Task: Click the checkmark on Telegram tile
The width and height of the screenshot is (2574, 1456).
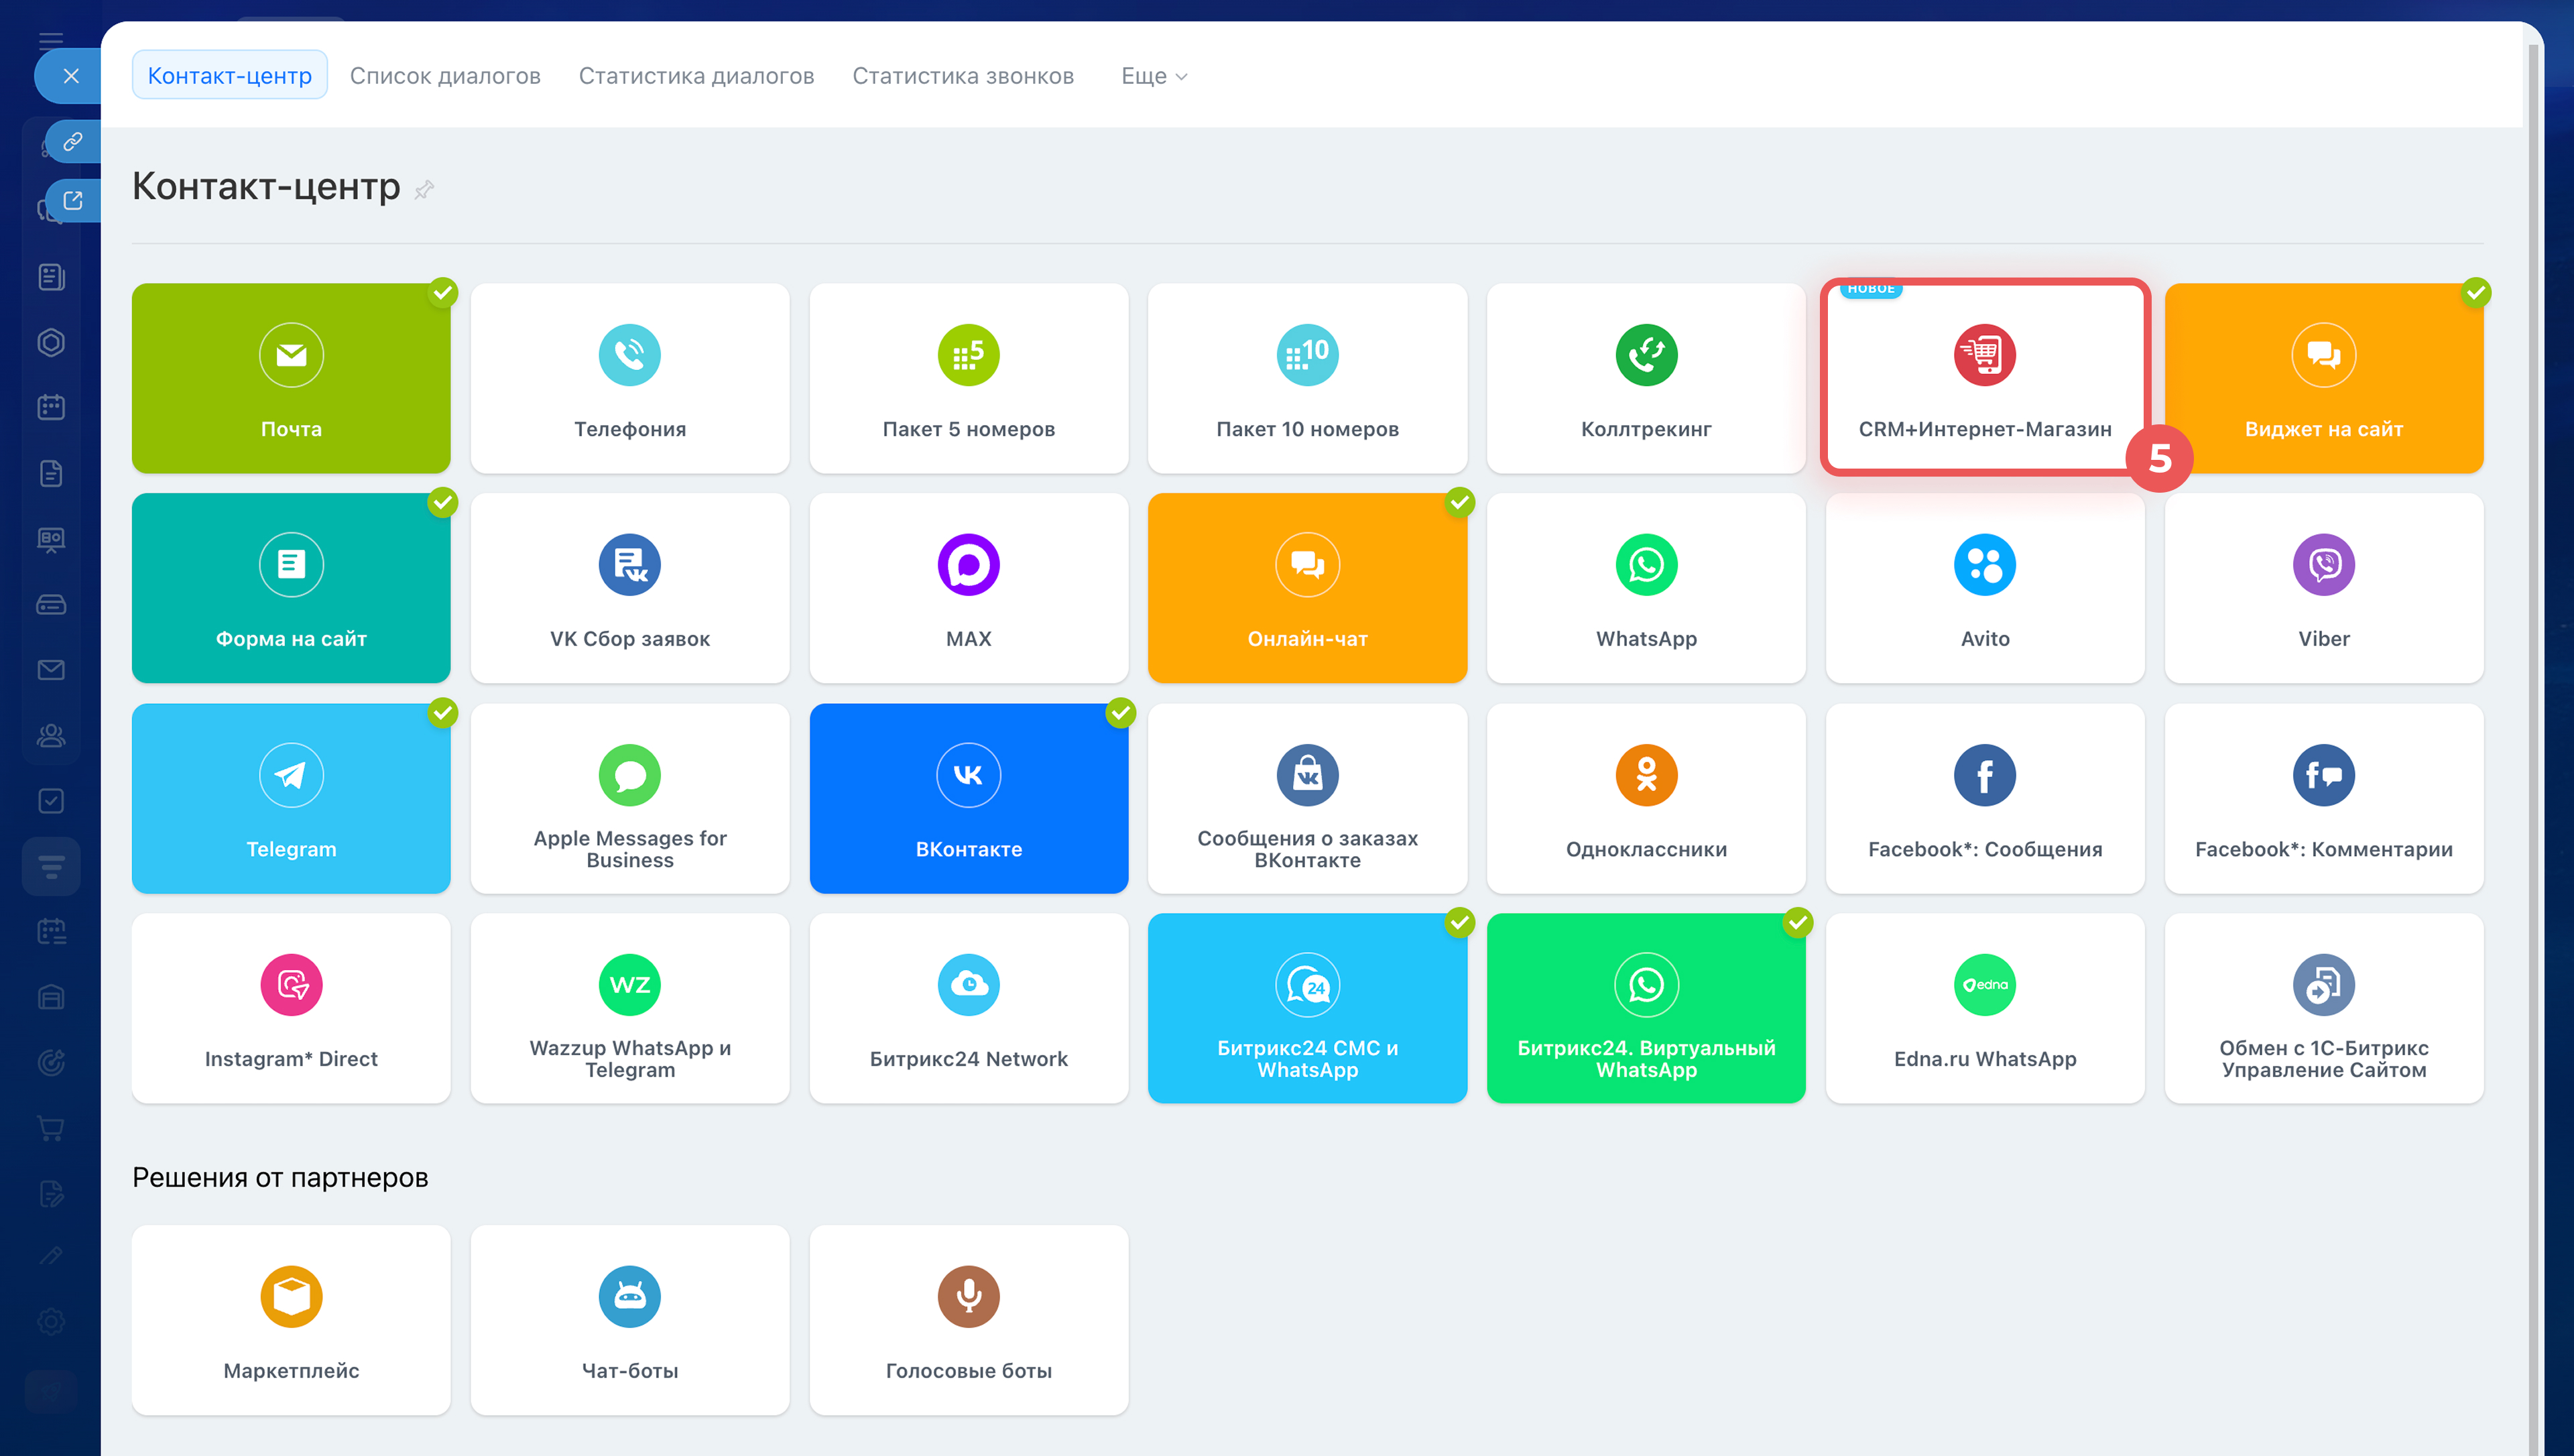Action: [x=443, y=713]
